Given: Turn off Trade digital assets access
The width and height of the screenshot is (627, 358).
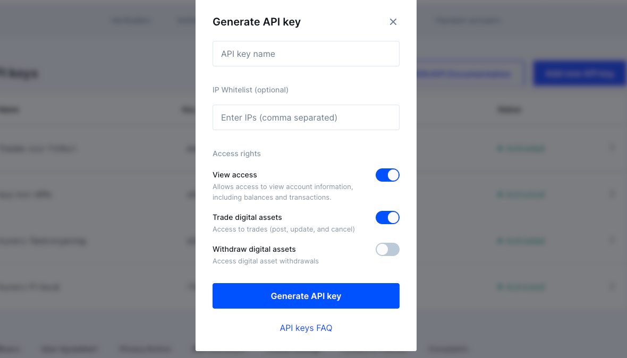Looking at the screenshot, I should [387, 217].
